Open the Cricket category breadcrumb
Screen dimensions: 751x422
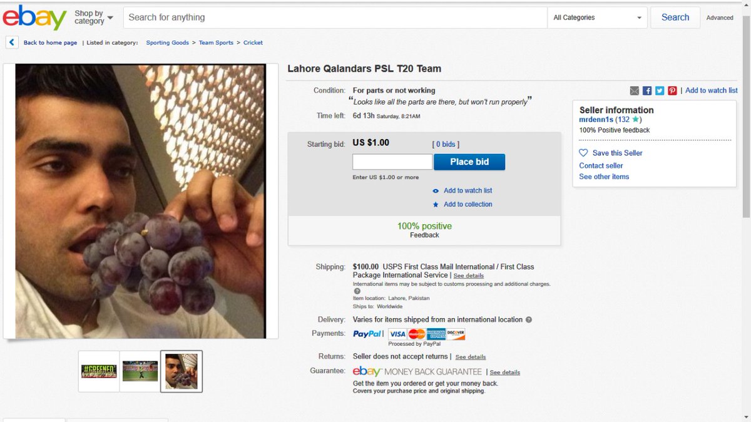(x=253, y=43)
